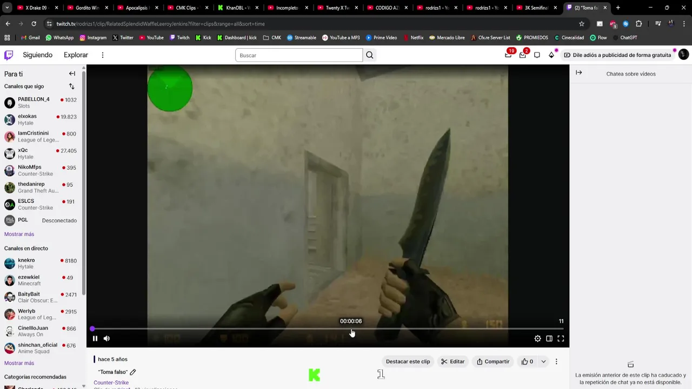Image resolution: width=692 pixels, height=389 pixels.
Task: Open the whispers chat icon
Action: click(x=537, y=55)
